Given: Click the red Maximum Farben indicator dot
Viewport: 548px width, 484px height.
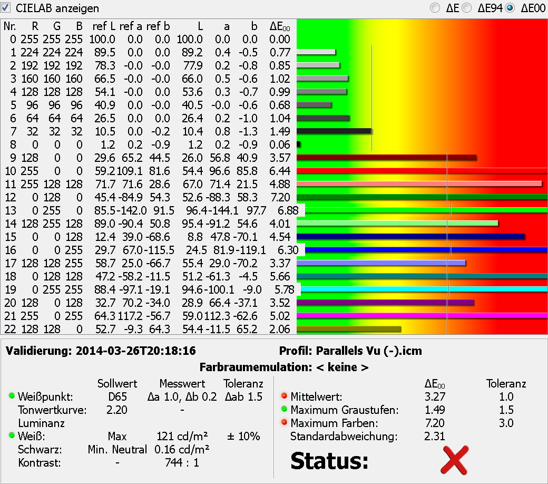Looking at the screenshot, I should (285, 423).
